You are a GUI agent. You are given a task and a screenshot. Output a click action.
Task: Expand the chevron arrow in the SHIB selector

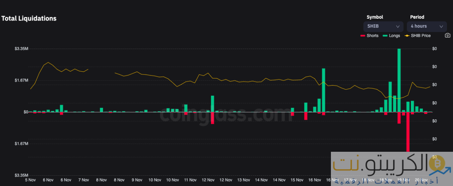coord(398,26)
